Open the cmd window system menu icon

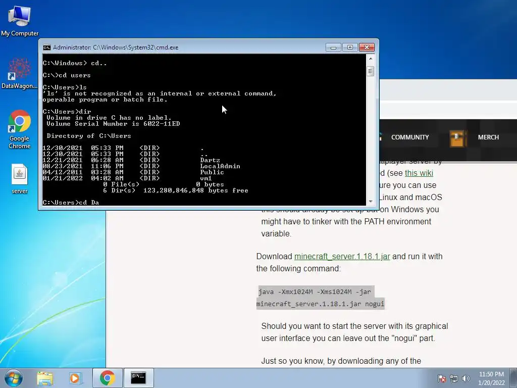click(x=47, y=47)
